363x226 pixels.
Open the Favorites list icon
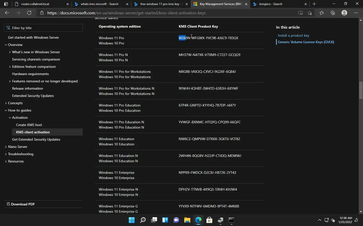[322, 13]
